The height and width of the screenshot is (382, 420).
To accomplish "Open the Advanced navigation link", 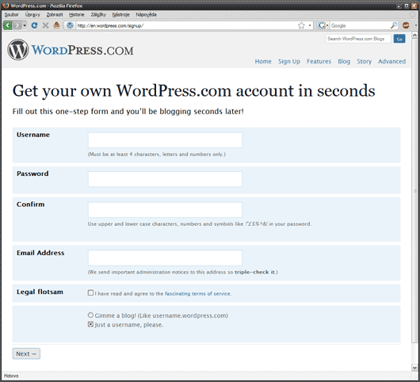I will pyautogui.click(x=391, y=61).
